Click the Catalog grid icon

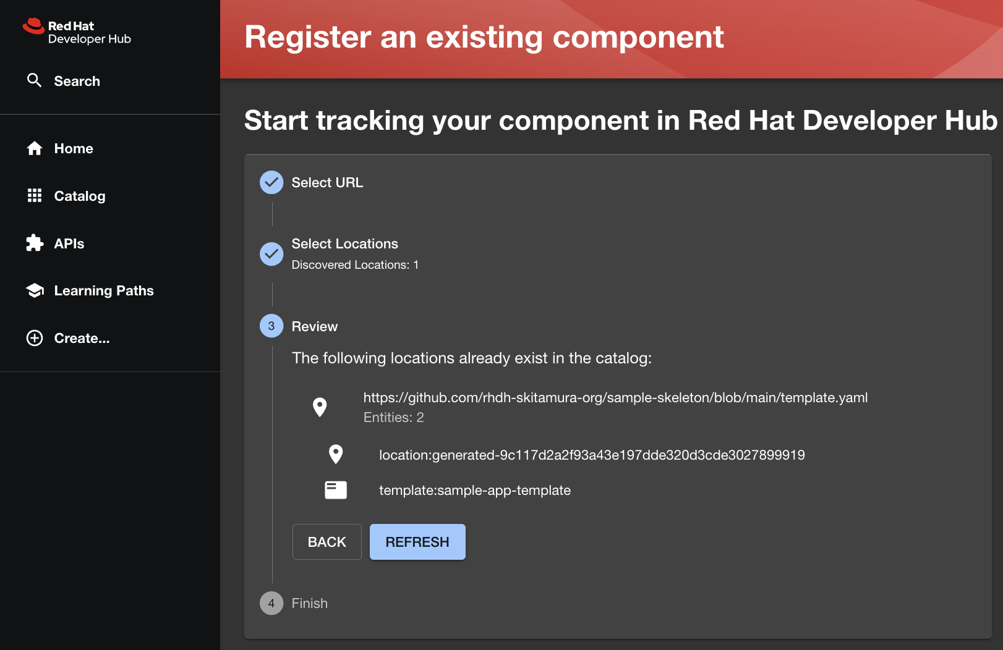coord(35,196)
